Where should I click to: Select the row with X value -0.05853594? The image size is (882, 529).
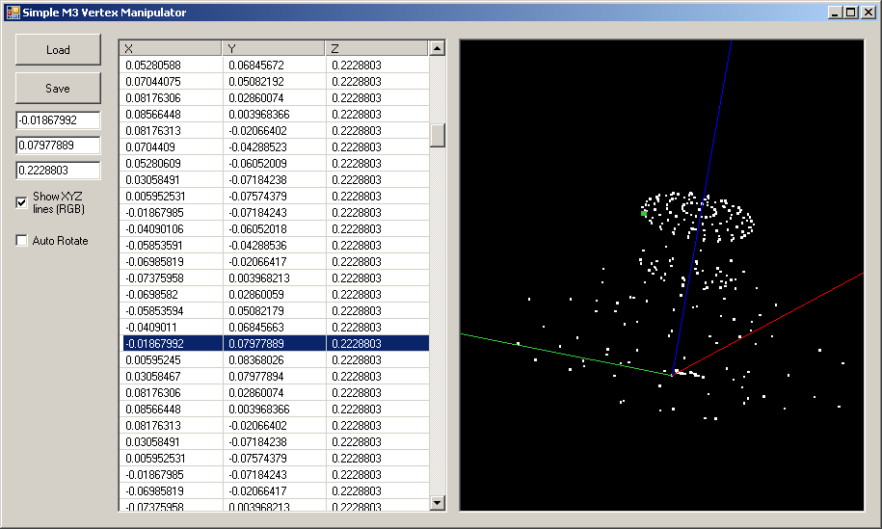click(275, 311)
